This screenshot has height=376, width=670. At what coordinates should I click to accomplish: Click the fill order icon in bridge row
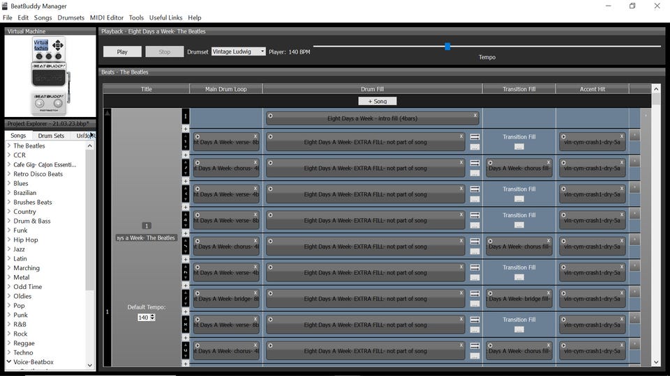[475, 294]
